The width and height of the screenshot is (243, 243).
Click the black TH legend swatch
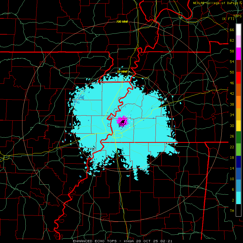pyautogui.click(x=238, y=210)
